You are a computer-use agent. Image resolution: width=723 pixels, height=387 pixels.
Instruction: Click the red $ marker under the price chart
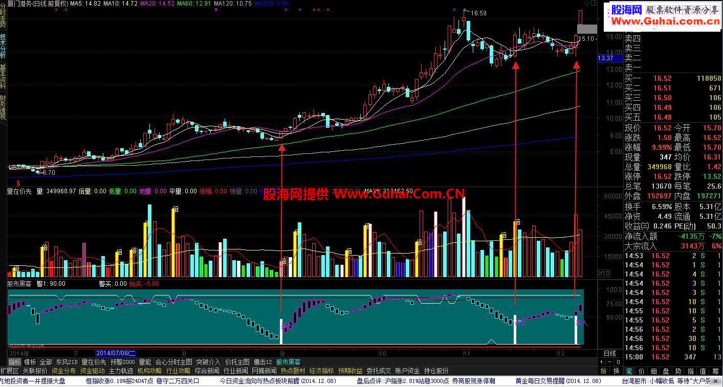pyautogui.click(x=18, y=182)
